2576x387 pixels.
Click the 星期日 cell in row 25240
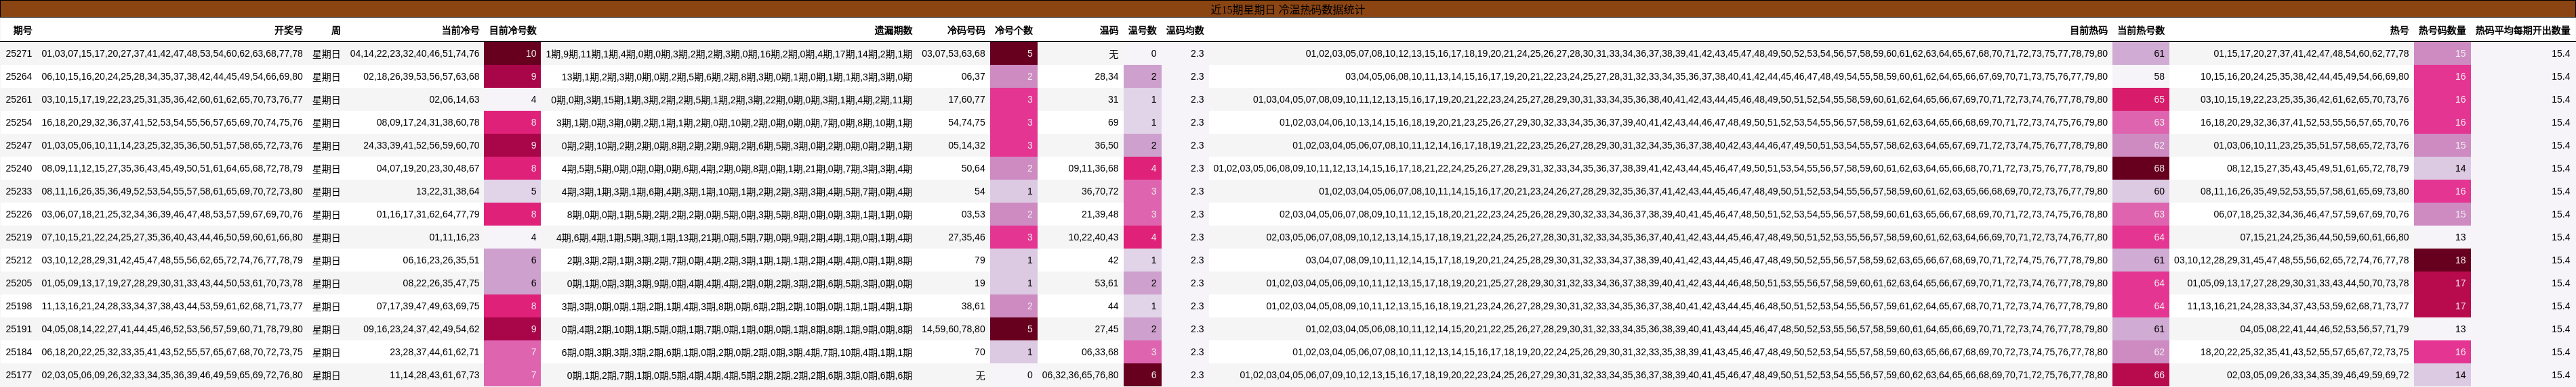click(x=326, y=169)
